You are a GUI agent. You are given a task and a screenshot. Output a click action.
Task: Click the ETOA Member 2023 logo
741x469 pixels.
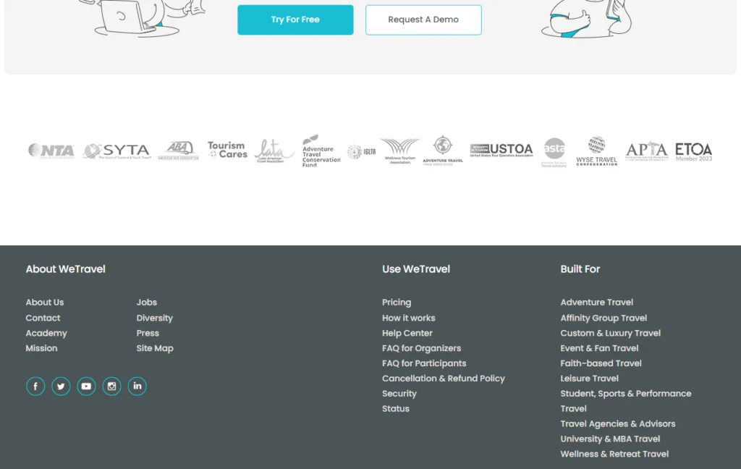[x=693, y=152]
